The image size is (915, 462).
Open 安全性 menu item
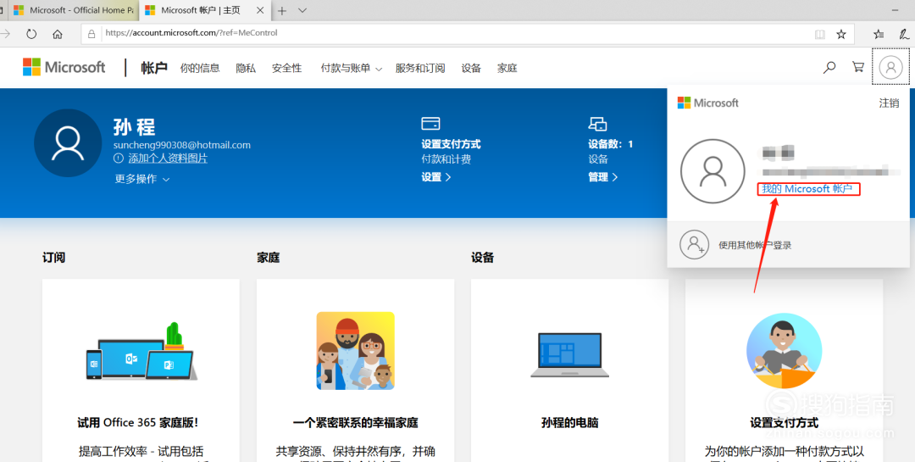coord(286,69)
